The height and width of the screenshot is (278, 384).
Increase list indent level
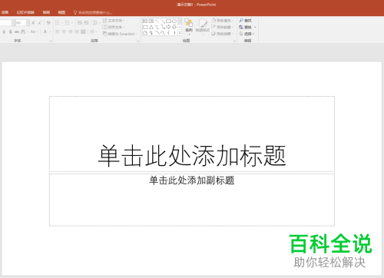pyautogui.click(x=86, y=23)
